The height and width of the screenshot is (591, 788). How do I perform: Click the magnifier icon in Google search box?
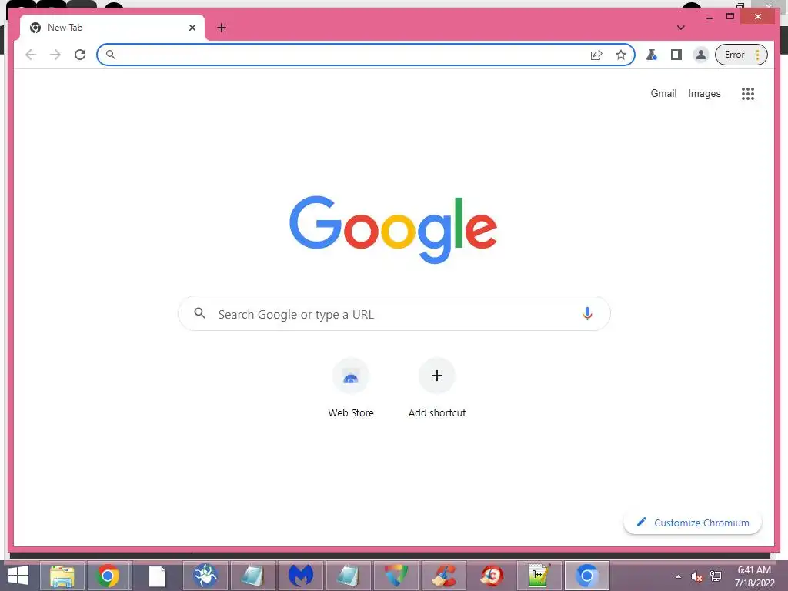[x=199, y=313]
